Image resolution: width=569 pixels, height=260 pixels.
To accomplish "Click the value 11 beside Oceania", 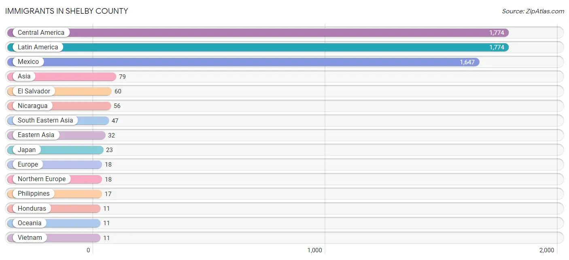I will coord(106,223).
